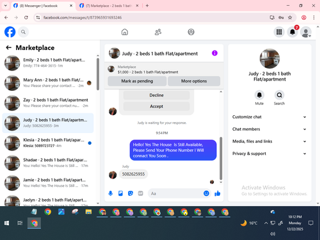Image resolution: width=320 pixels, height=240 pixels.
Task: Go back in browser history
Action: [6, 17]
